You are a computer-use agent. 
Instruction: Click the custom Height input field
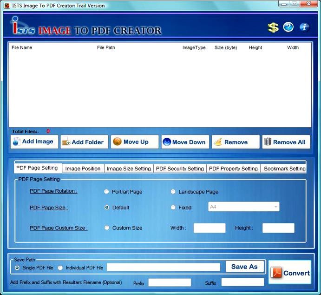[x=278, y=228]
